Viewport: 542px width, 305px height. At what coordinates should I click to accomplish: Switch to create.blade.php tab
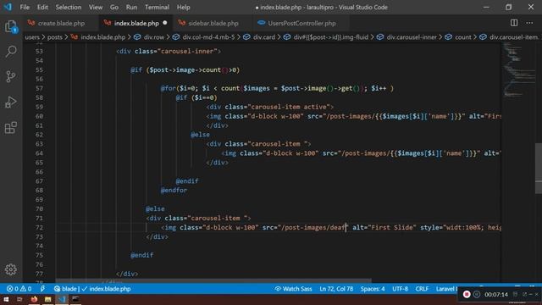pos(61,23)
